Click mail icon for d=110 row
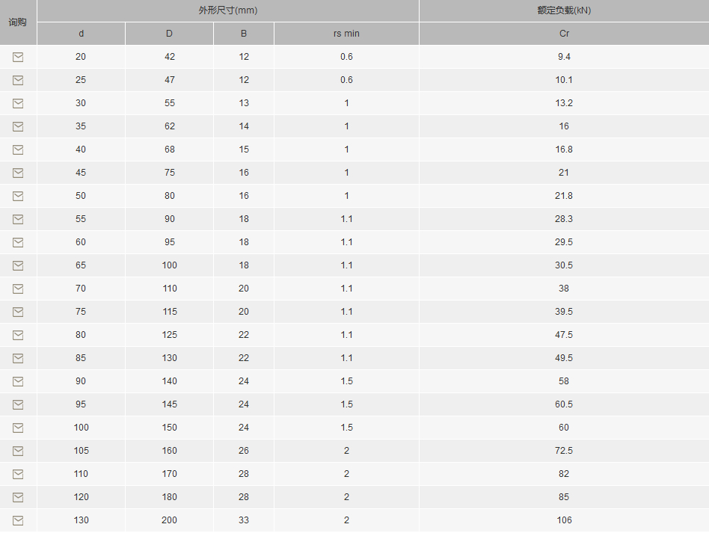 [18, 474]
